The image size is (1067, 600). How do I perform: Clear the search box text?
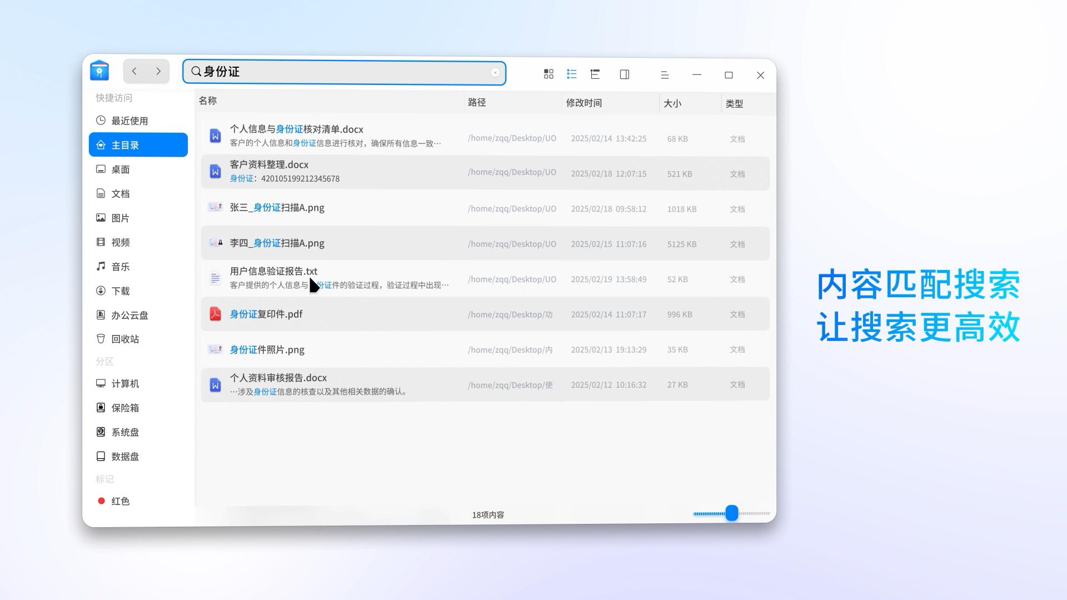(495, 73)
